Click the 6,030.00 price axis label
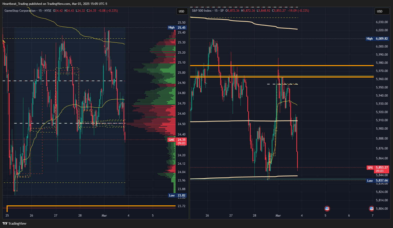The image size is (393, 228). pyautogui.click(x=382, y=22)
